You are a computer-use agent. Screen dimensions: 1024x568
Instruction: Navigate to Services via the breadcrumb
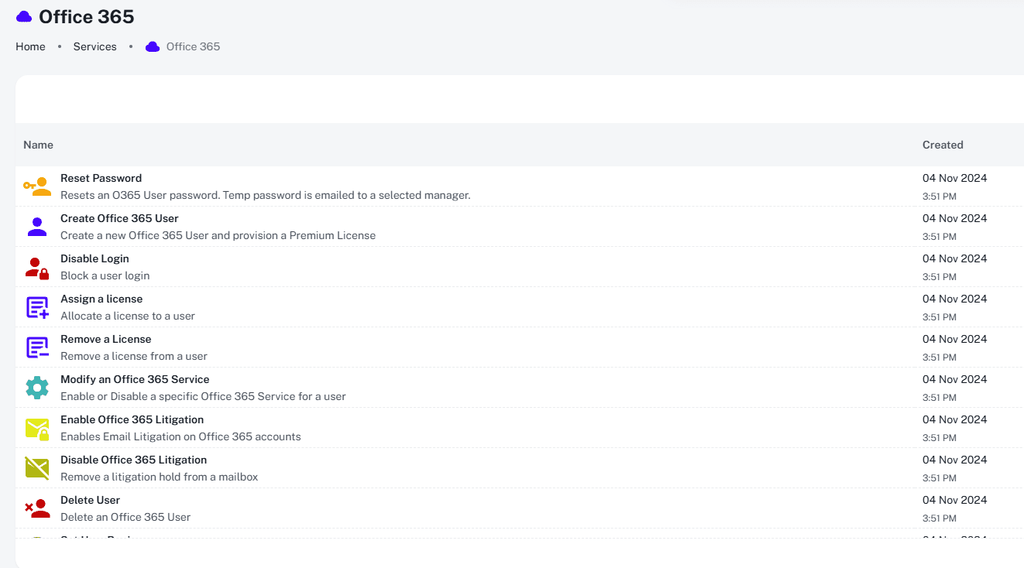pos(94,46)
